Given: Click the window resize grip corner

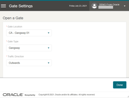Looking at the screenshot, I should click(x=128, y=96).
